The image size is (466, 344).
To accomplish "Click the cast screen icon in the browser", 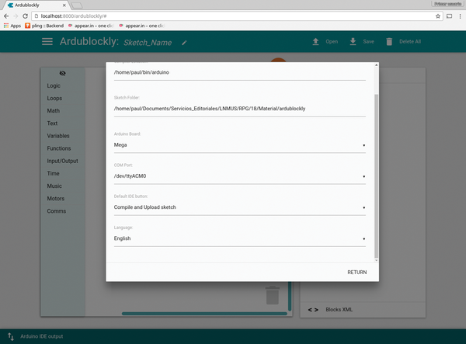I will click(x=450, y=16).
